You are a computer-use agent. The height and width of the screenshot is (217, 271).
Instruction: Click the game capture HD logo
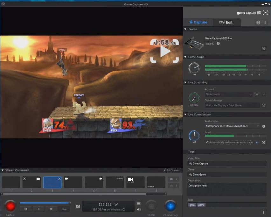(x=253, y=12)
